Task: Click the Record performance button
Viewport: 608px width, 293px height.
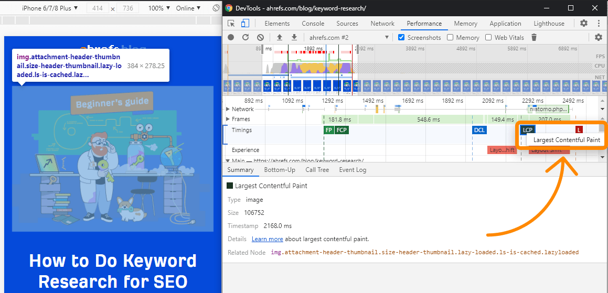Action: tap(231, 37)
